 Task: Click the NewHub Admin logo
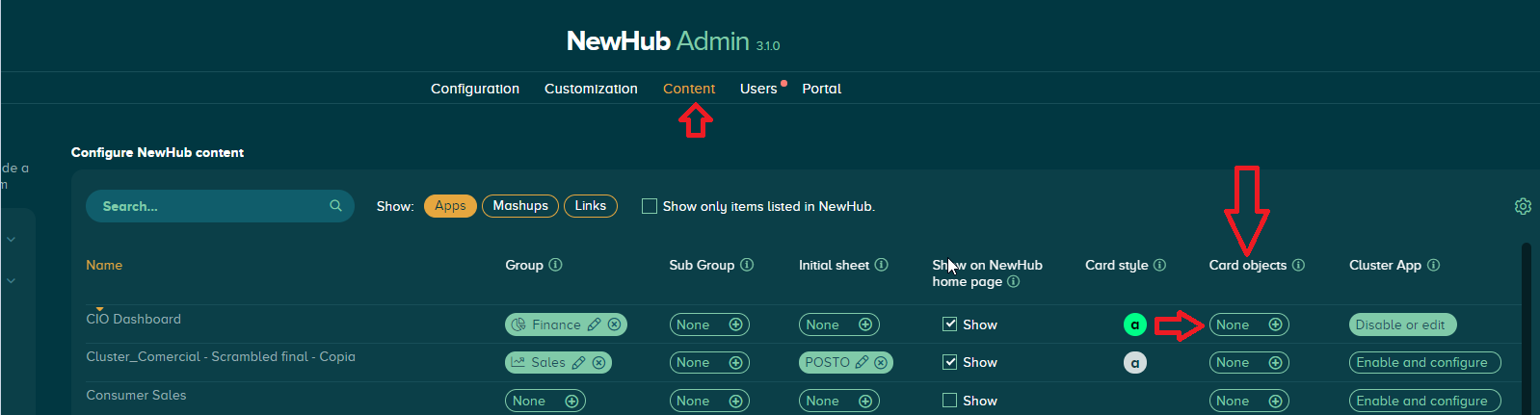673,41
